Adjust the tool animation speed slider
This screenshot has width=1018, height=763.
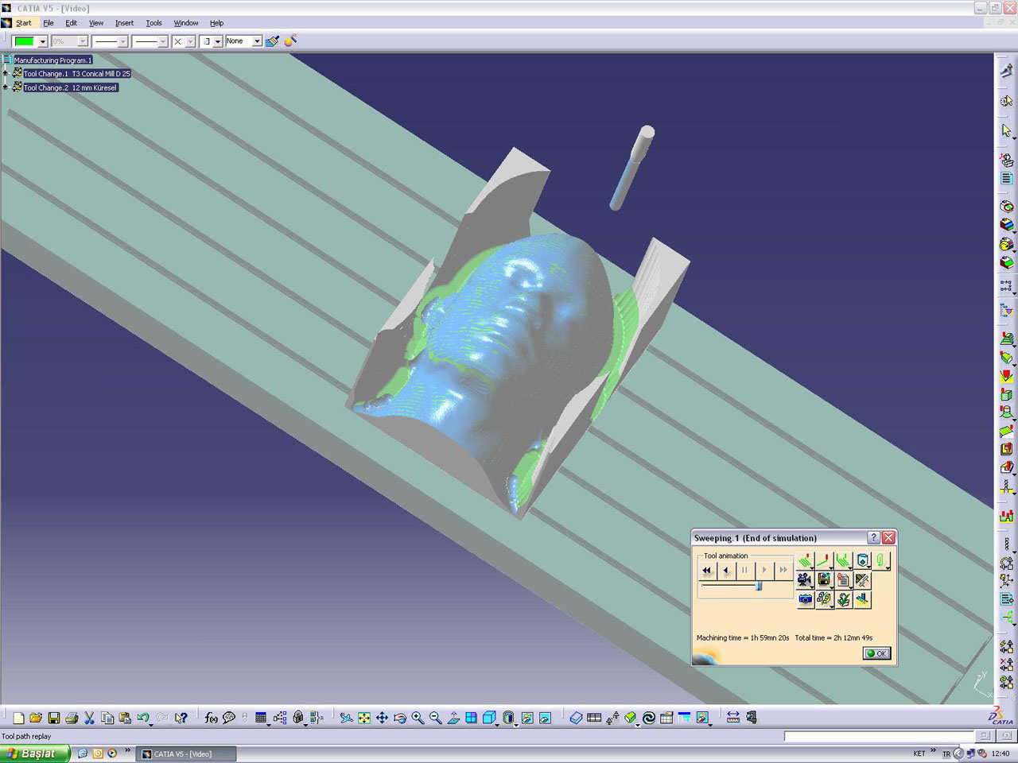(x=759, y=586)
